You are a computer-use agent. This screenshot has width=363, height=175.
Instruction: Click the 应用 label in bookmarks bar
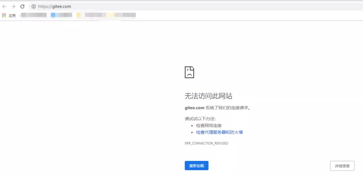[x=12, y=16]
